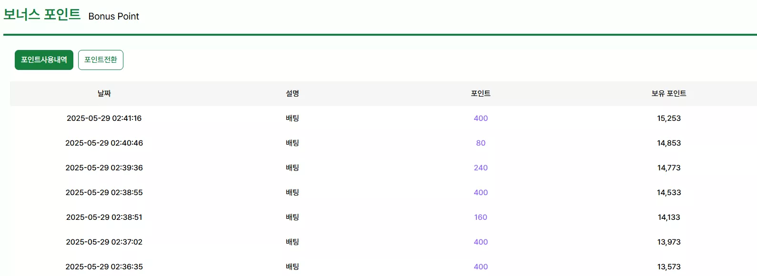Screen dimensions: 757x276
Task: Click the 보너스 포인트 page title
Action: (x=42, y=14)
